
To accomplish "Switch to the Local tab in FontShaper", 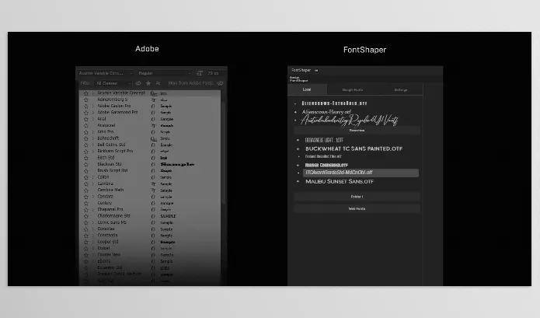I will (307, 89).
